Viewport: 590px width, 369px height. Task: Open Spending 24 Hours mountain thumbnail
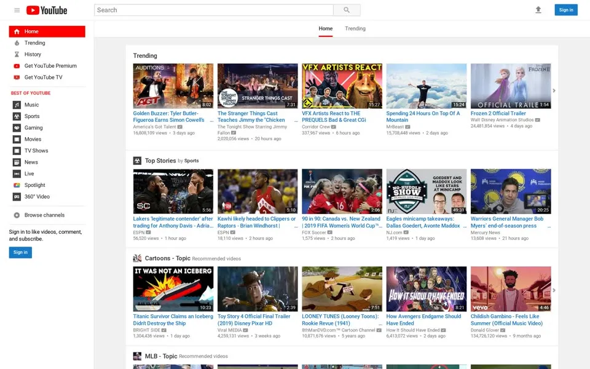coord(427,86)
